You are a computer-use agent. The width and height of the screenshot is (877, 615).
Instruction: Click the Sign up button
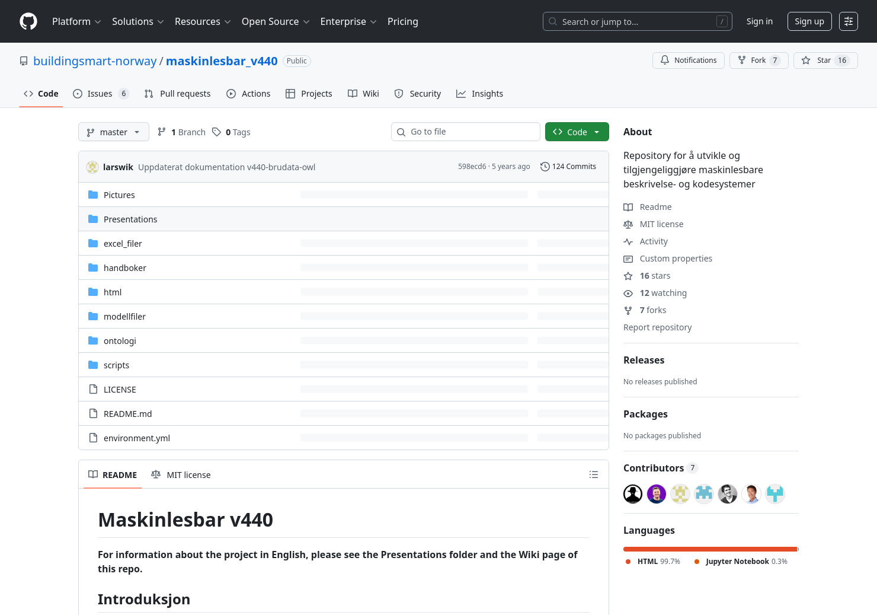tap(809, 21)
